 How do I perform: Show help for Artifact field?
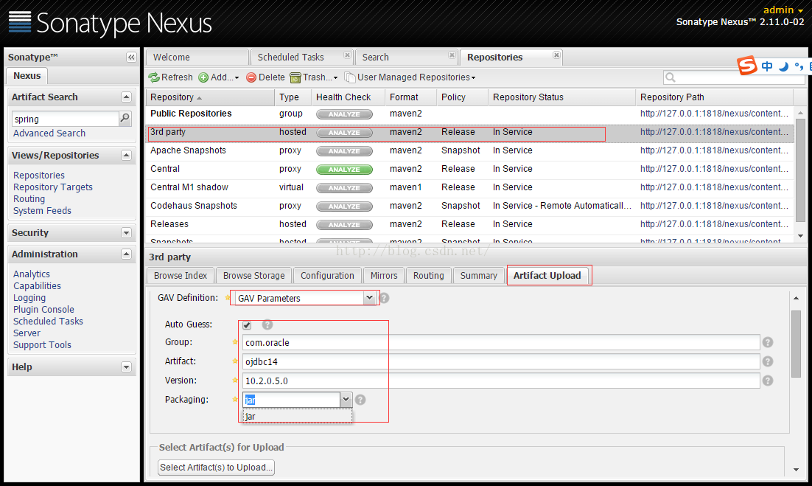(x=768, y=361)
